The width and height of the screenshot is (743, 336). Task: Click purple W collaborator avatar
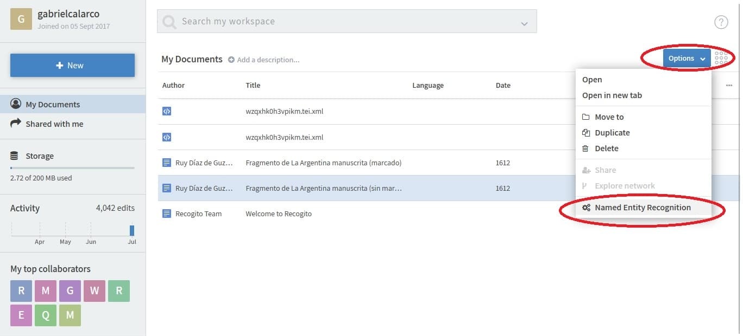click(95, 291)
